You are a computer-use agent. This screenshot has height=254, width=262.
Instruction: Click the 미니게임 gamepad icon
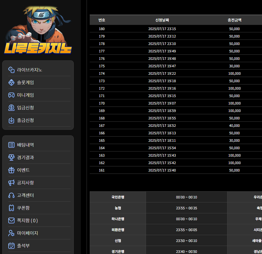(11, 95)
